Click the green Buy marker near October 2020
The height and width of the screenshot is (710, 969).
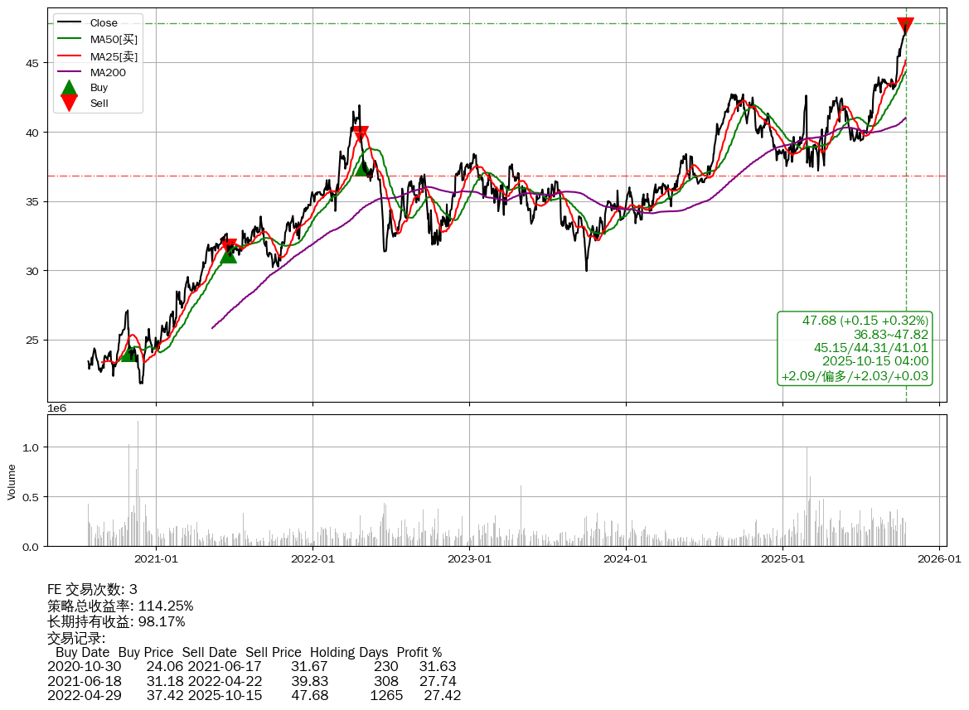(128, 354)
